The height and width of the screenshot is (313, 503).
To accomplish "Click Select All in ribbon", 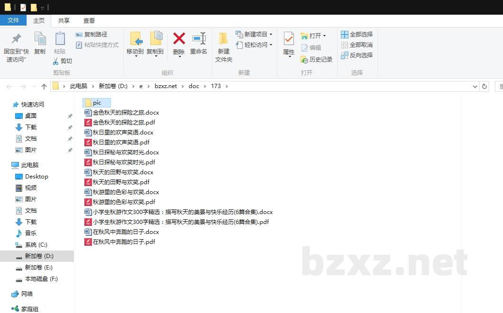I will (x=345, y=35).
